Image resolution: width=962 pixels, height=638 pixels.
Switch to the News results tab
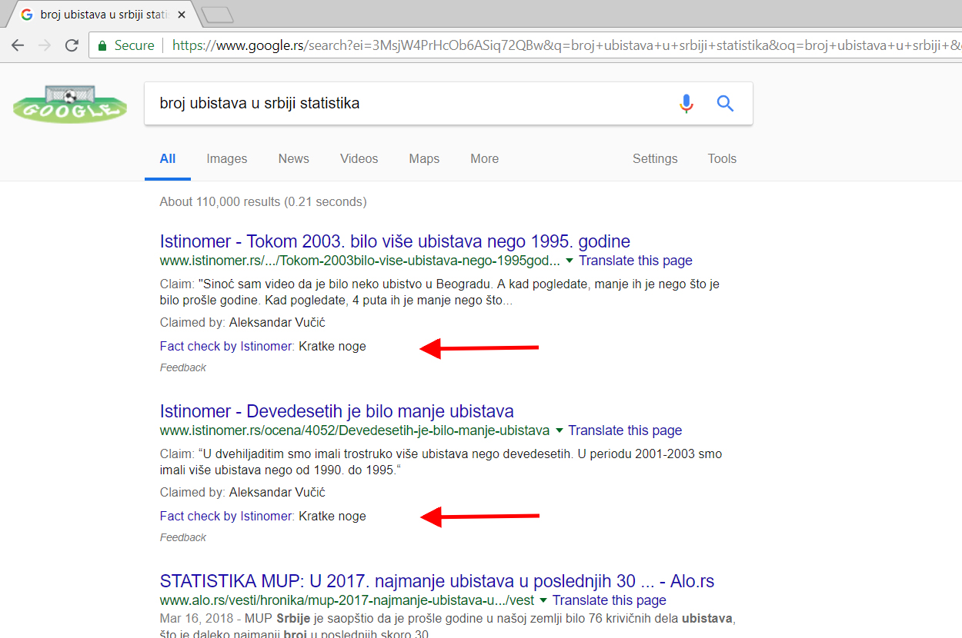[293, 159]
